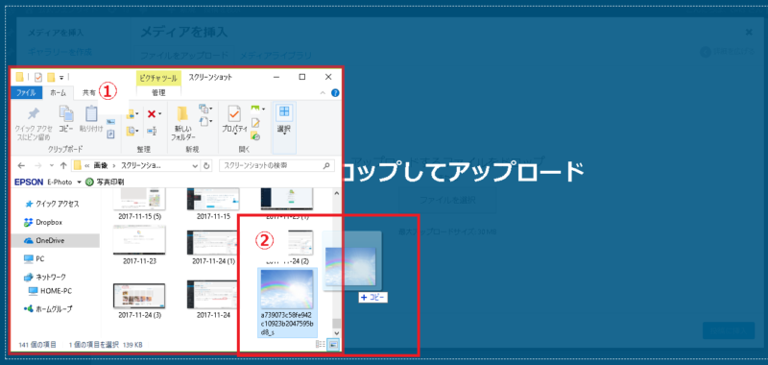Click the blue Help question mark icon
768x365 pixels.
tap(335, 93)
